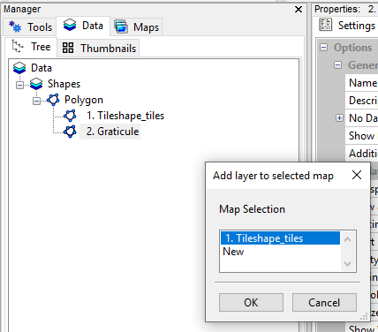
Task: Click the Show property row under No Data
Action: pyautogui.click(x=362, y=136)
